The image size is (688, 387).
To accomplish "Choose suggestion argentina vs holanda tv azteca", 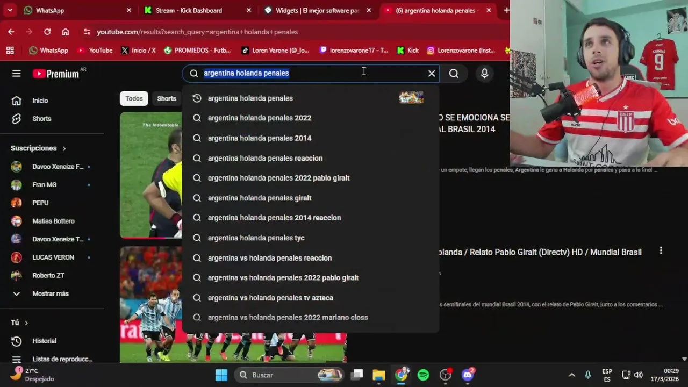I will pos(310,298).
